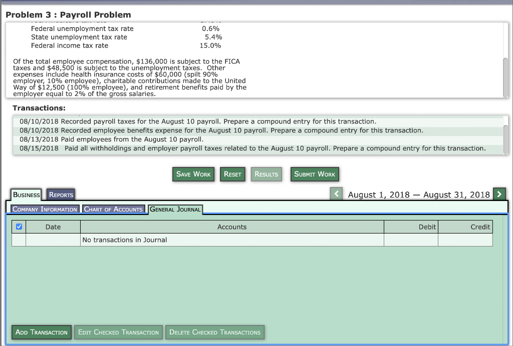This screenshot has width=513, height=346.
Task: Click the Add Transaction button
Action: click(41, 332)
